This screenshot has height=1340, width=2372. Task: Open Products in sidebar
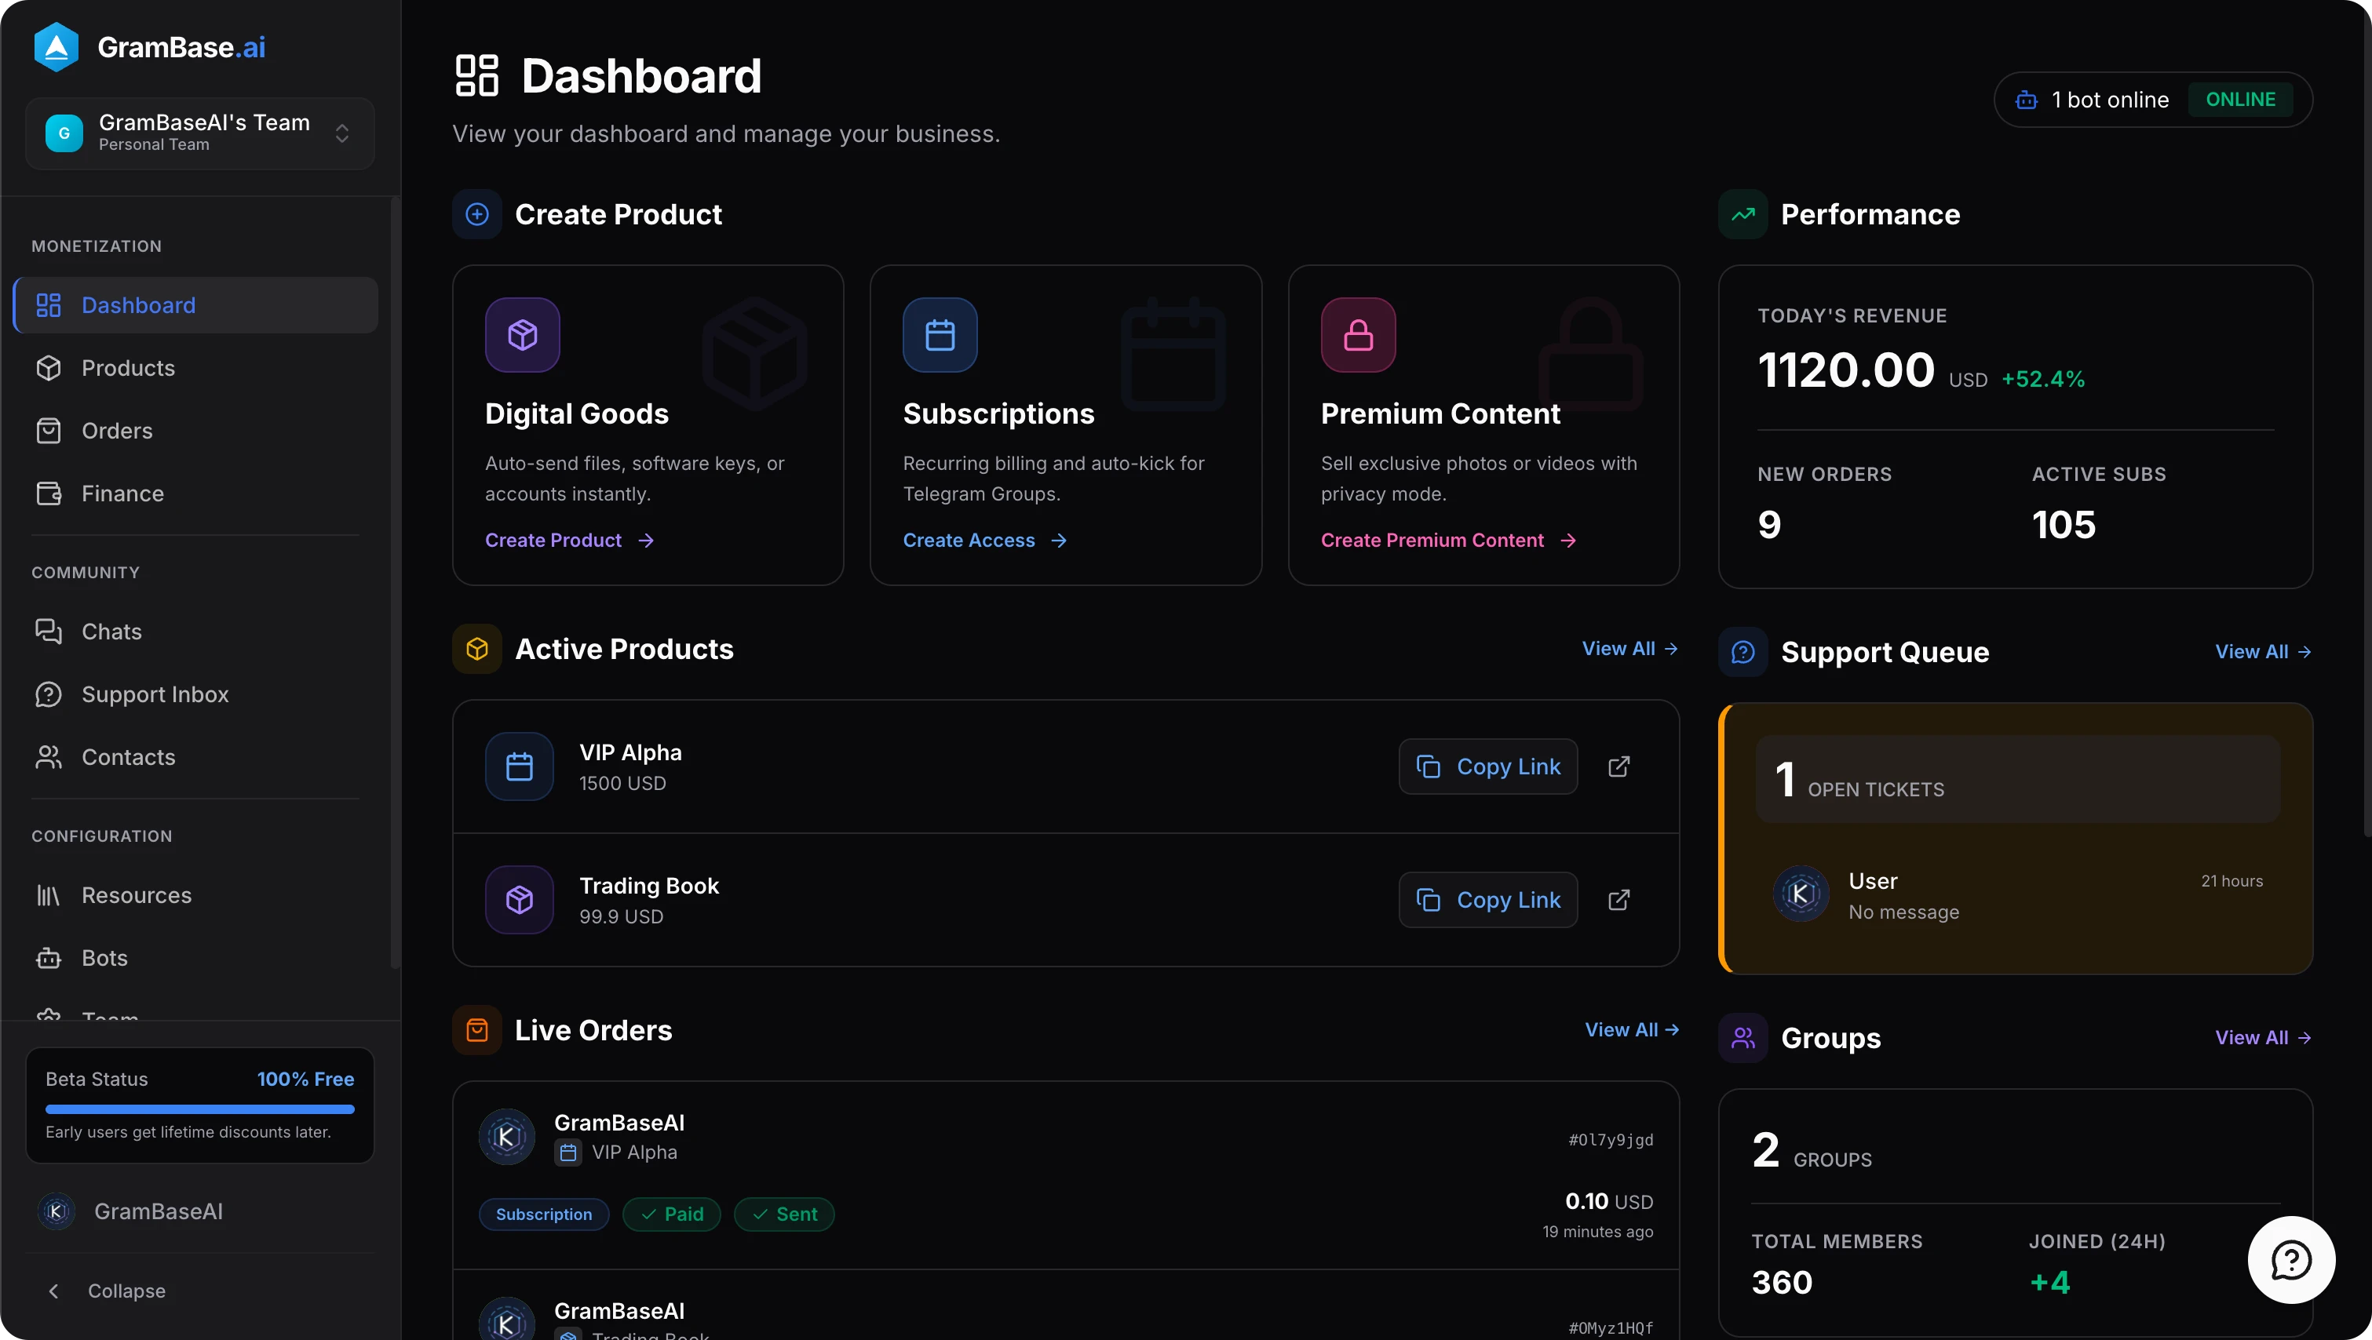tap(128, 368)
